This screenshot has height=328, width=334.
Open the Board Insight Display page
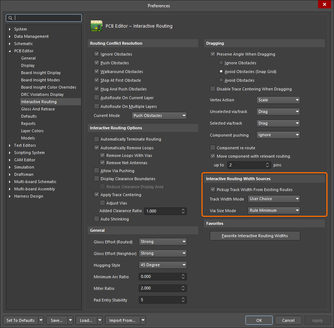pyautogui.click(x=41, y=73)
